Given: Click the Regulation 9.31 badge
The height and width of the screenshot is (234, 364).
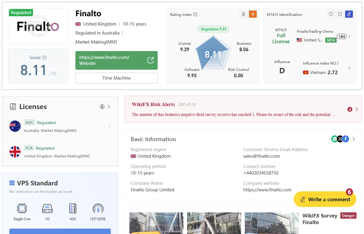Looking at the screenshot, I should (x=213, y=29).
